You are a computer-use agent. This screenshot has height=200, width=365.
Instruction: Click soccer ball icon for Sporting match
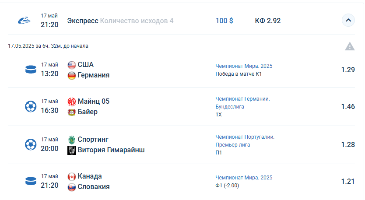pyautogui.click(x=31, y=144)
